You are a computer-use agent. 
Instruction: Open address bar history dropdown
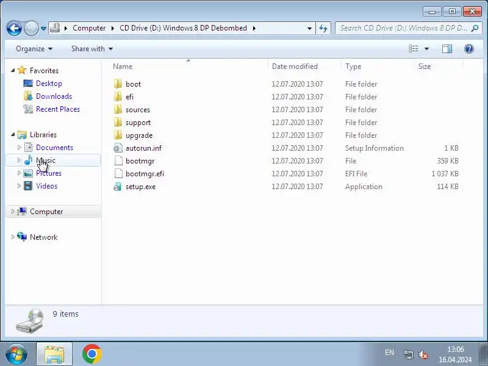coord(309,28)
